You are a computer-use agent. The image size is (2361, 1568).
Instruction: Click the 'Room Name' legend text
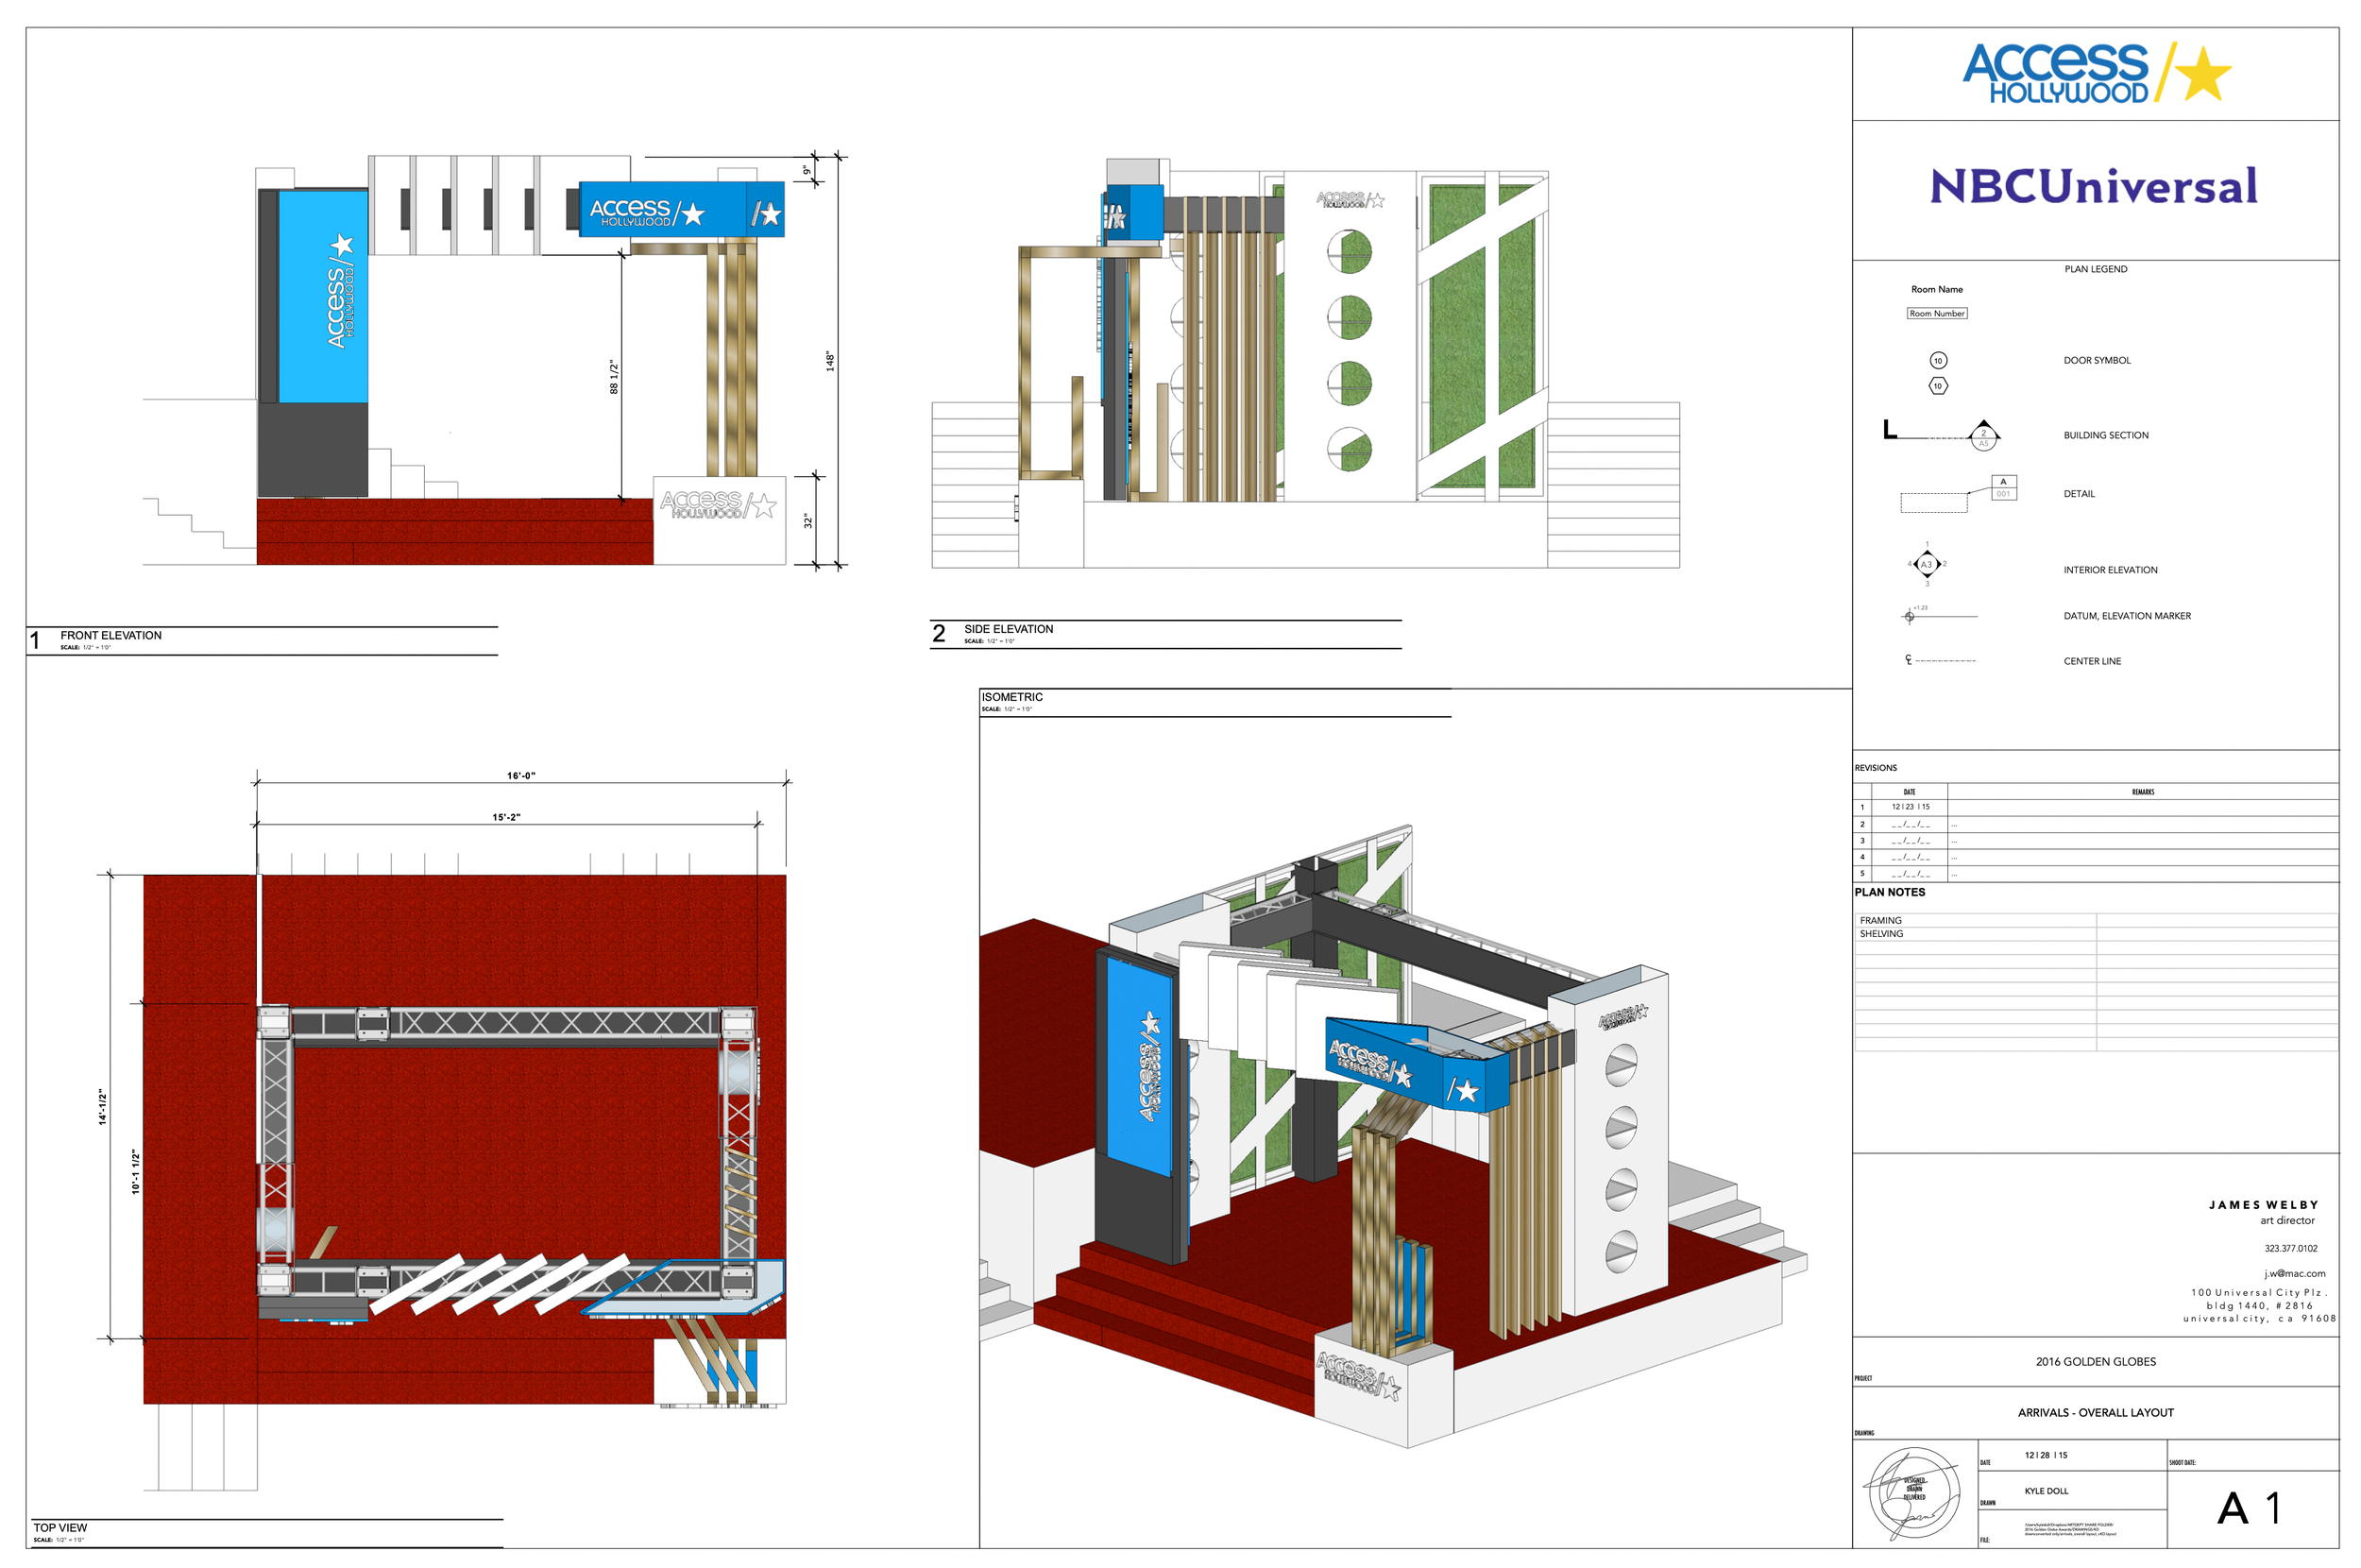1936,289
